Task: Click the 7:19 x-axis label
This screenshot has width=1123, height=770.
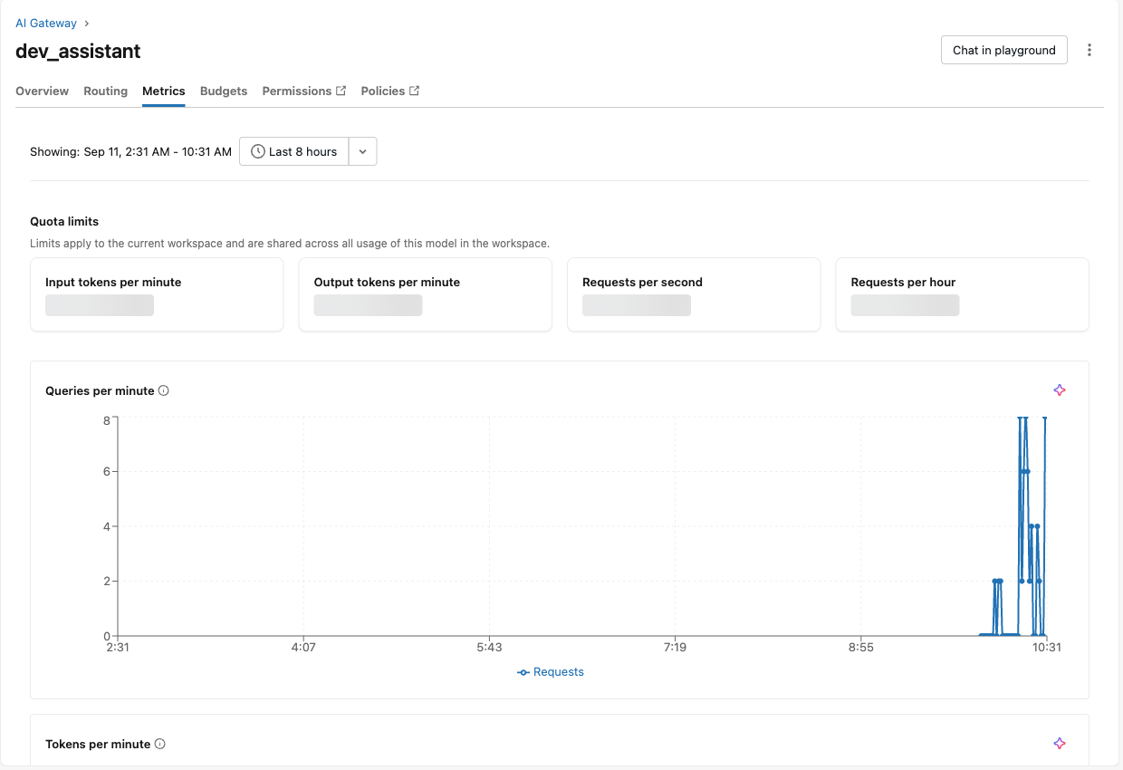Action: coord(675,647)
